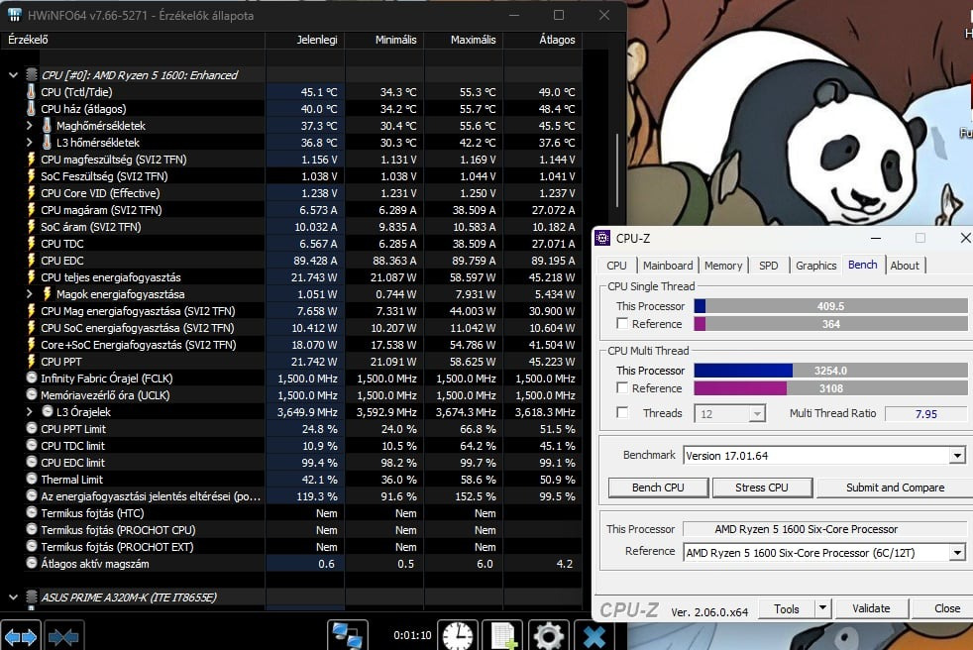Click the This Processor single thread bar 409.5

click(x=830, y=305)
